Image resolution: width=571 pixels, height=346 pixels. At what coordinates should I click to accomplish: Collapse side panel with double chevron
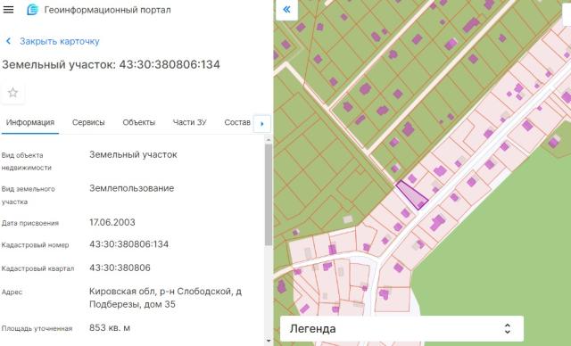(286, 10)
